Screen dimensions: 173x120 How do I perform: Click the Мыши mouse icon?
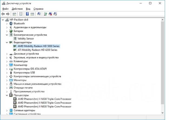pyautogui.click(x=11, y=84)
